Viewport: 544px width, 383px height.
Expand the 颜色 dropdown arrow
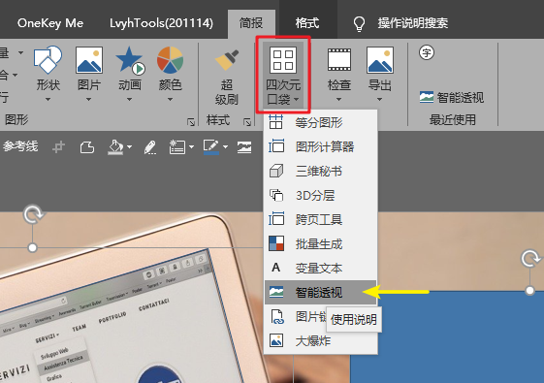pos(170,100)
